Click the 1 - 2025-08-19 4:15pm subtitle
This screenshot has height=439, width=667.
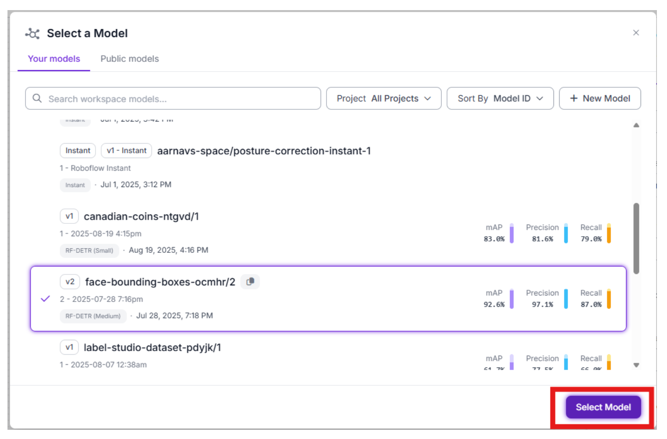[x=101, y=234]
